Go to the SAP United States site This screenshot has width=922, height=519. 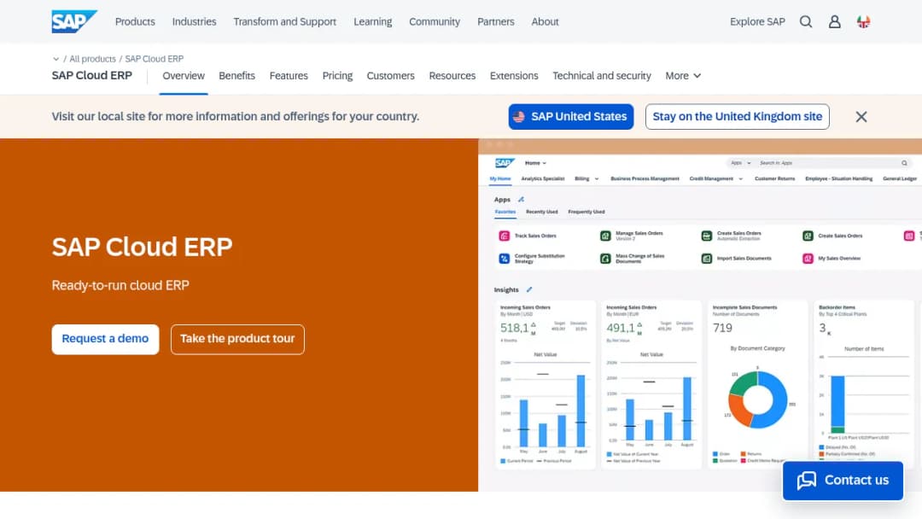(x=571, y=116)
